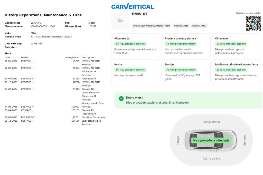Select the Godina: 2021 chip

[x=199, y=26]
